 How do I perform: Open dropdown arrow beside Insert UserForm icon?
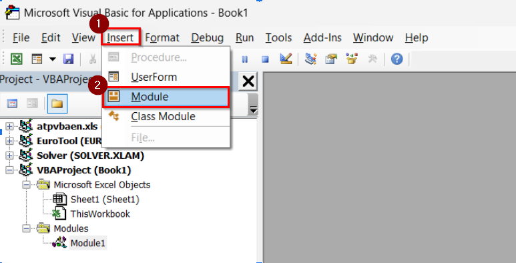(53, 59)
